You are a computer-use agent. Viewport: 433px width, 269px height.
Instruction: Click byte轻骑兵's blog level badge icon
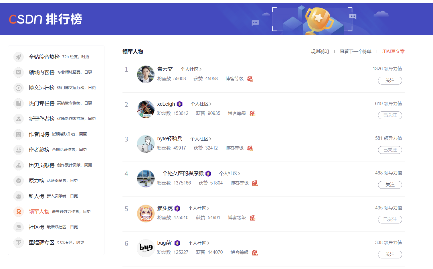pyautogui.click(x=250, y=148)
